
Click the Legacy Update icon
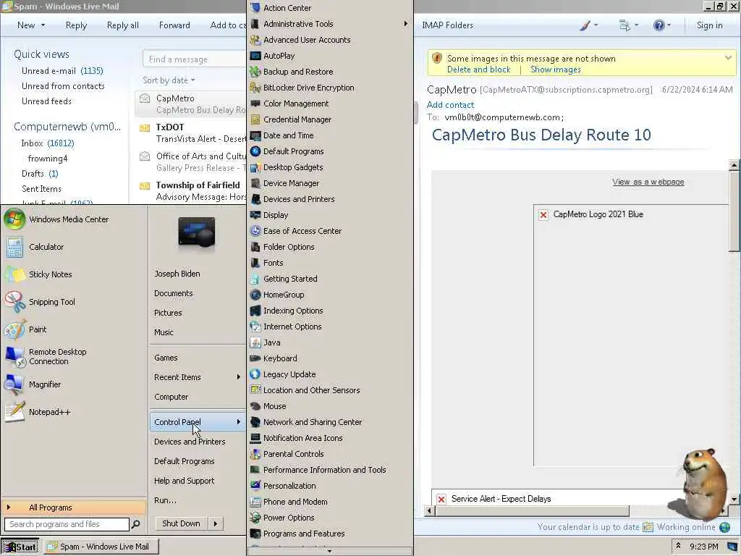click(x=255, y=374)
